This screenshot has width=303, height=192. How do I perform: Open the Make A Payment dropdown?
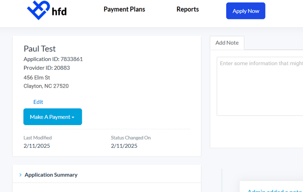[x=52, y=117]
